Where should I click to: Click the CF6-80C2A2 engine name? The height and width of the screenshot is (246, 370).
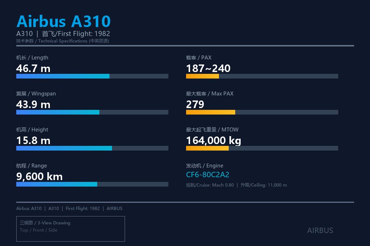point(208,175)
